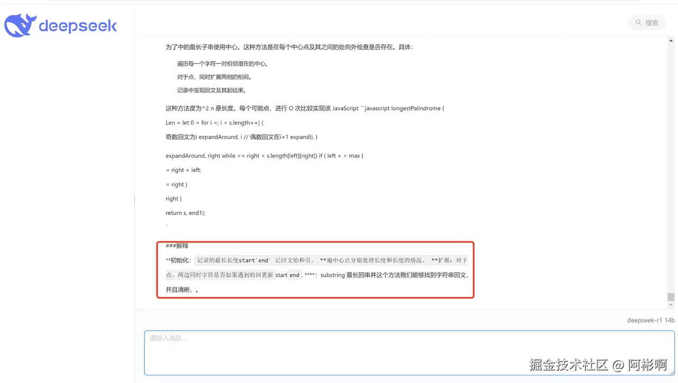
Task: Click the deepseek-r1 14b model label
Action: coord(650,320)
